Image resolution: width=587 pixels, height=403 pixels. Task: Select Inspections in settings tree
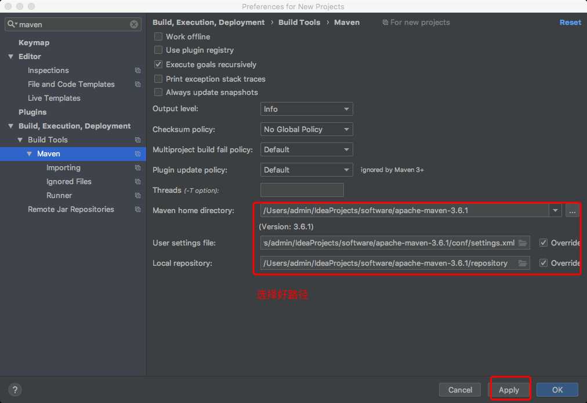[x=48, y=70]
